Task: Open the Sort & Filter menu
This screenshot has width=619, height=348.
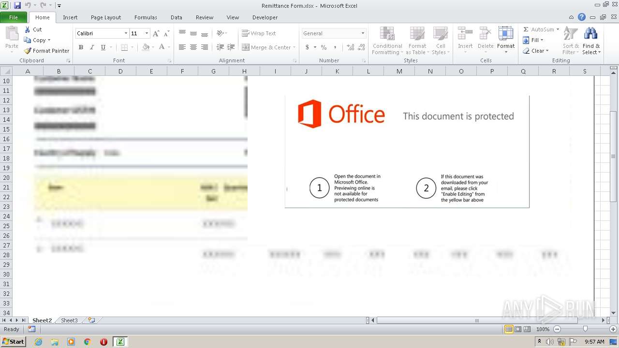Action: tap(571, 41)
